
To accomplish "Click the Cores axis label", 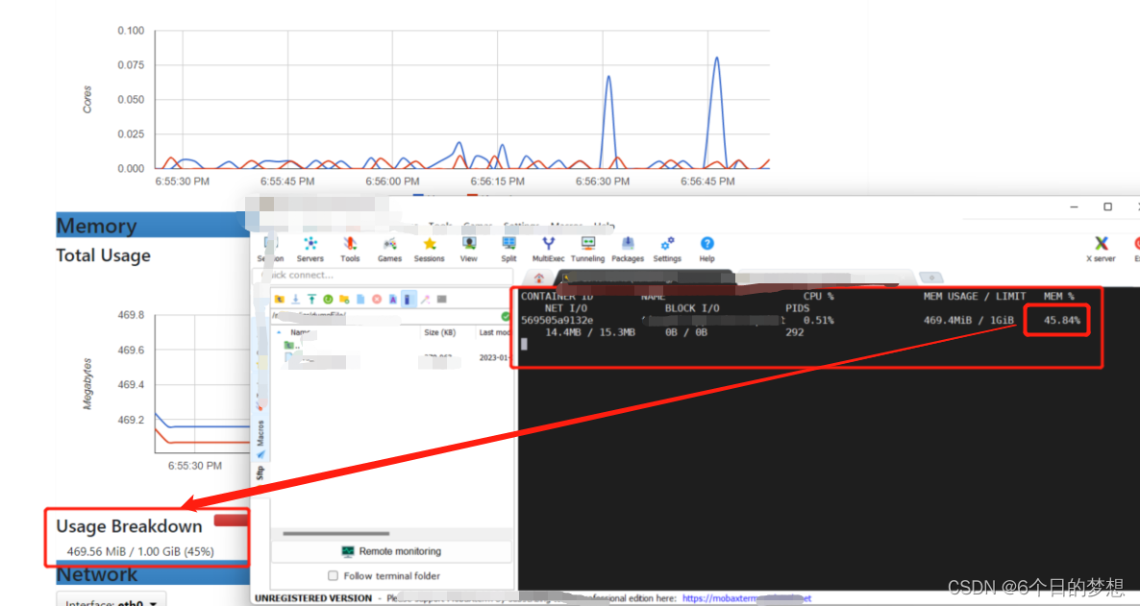I will [87, 100].
